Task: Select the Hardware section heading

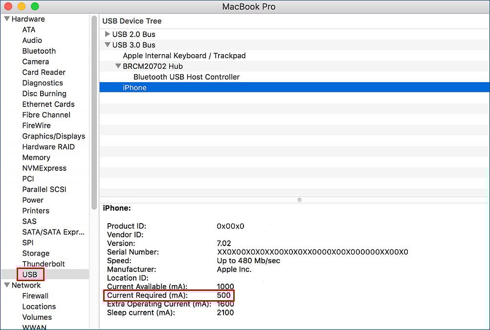Action: [x=28, y=19]
